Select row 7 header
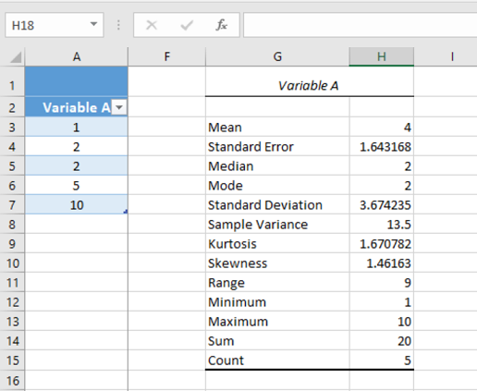477x391 pixels. tap(12, 205)
